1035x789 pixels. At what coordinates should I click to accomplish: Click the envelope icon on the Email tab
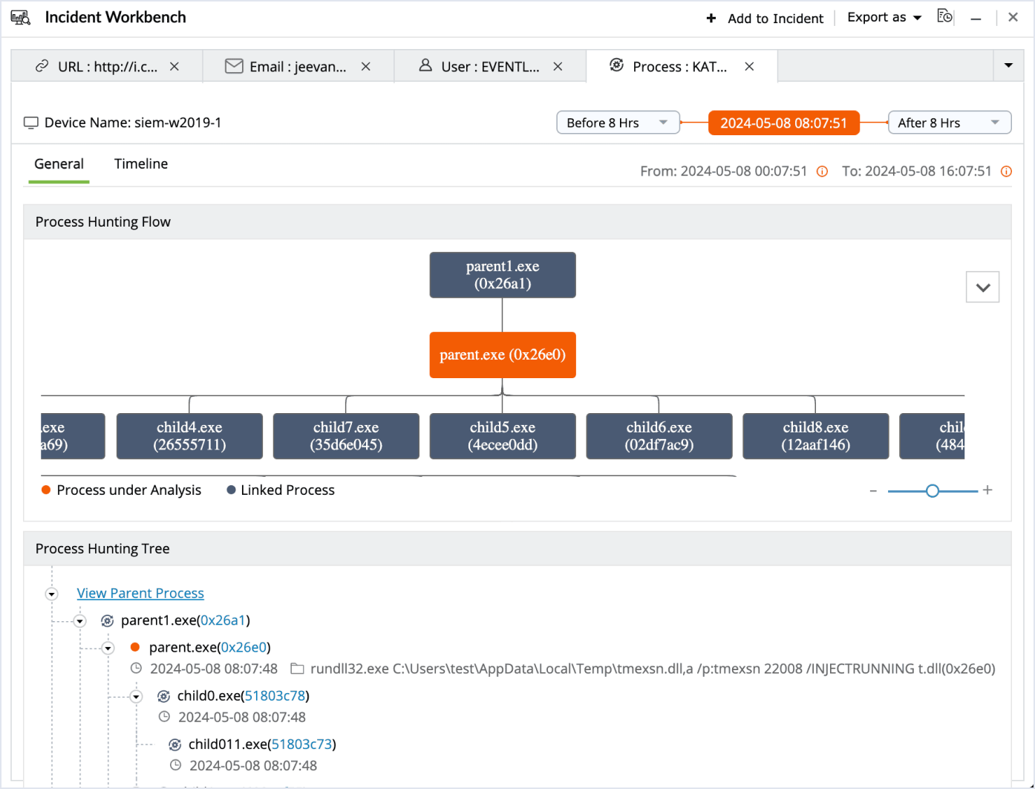pyautogui.click(x=234, y=66)
